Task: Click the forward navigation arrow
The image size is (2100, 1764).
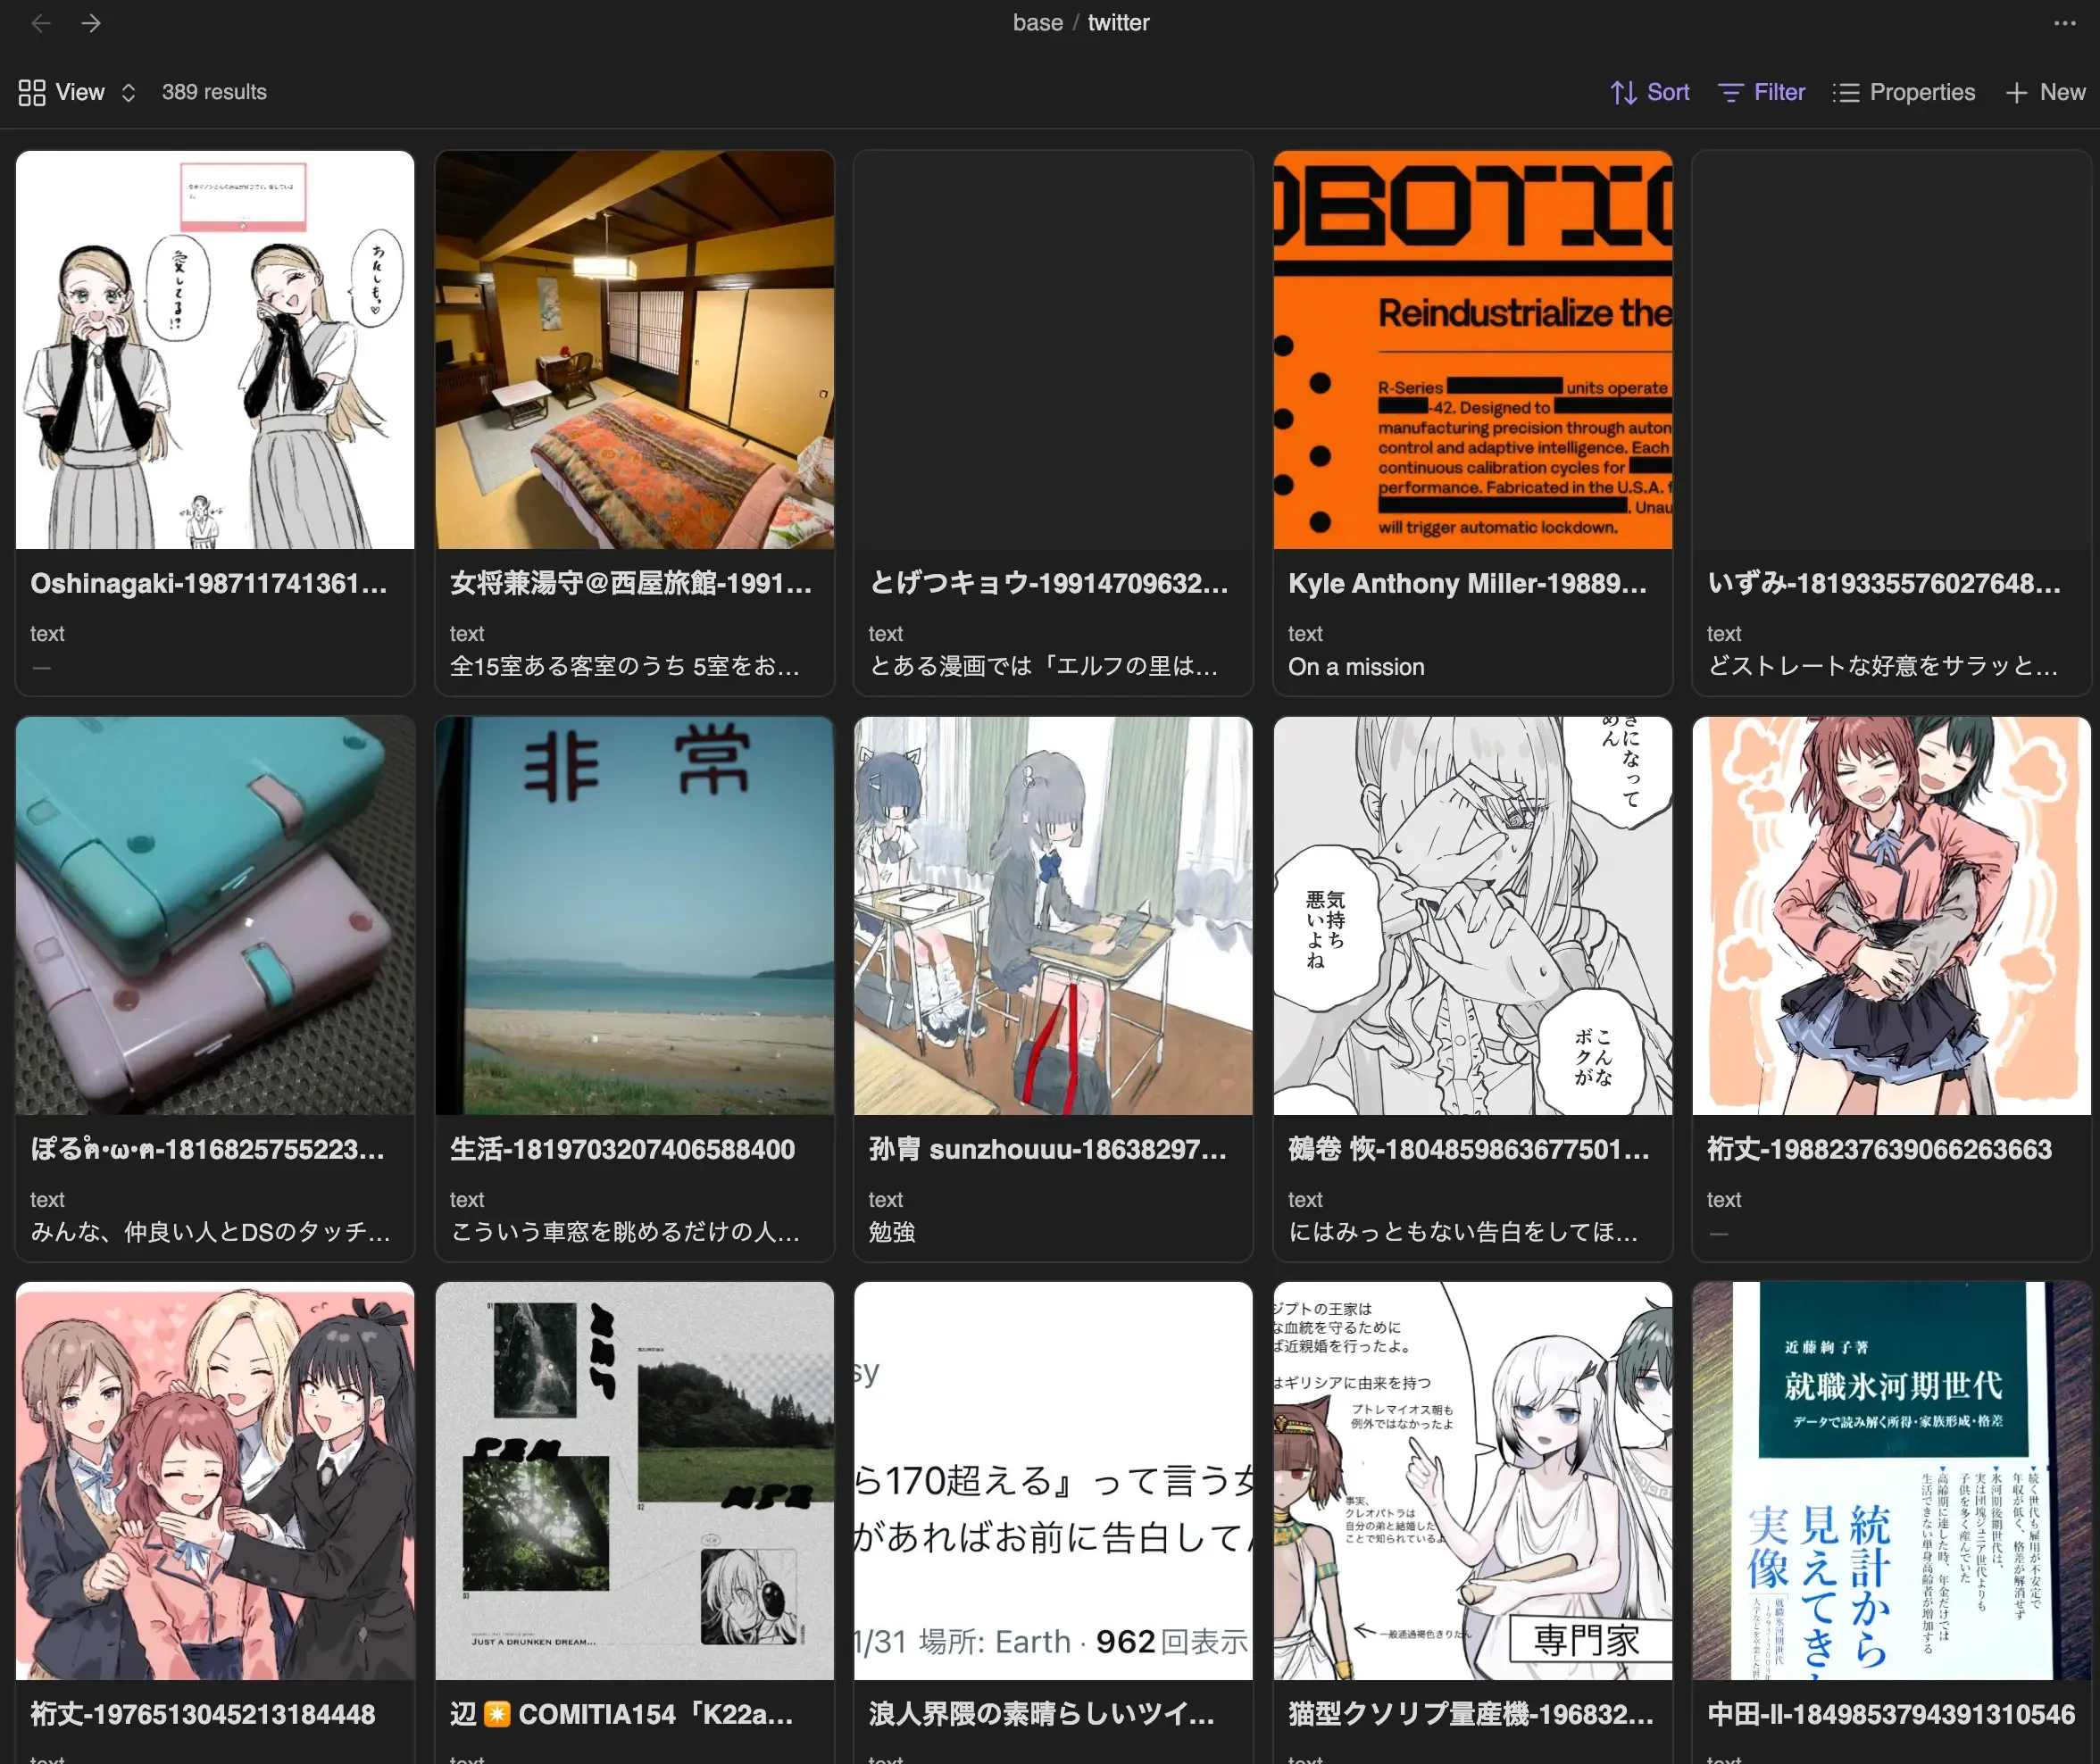Action: pyautogui.click(x=91, y=23)
